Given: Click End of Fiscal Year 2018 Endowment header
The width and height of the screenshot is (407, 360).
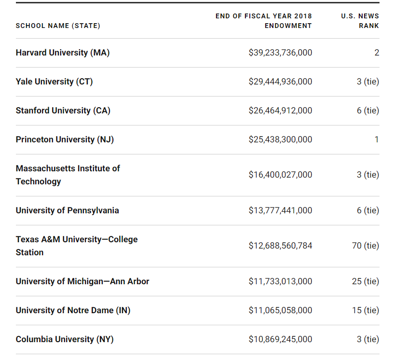Looking at the screenshot, I should pyautogui.click(x=263, y=21).
